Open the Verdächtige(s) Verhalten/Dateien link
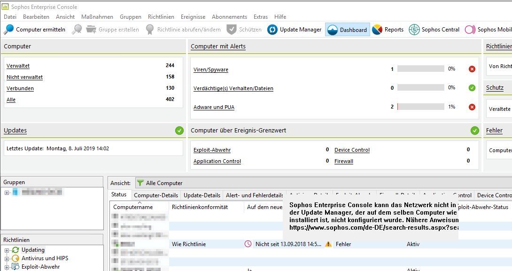The image size is (512, 271). (x=233, y=88)
